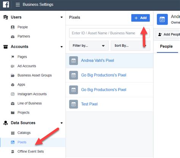Click the Add People button
The height and width of the screenshot is (158, 180).
pyautogui.click(x=168, y=34)
